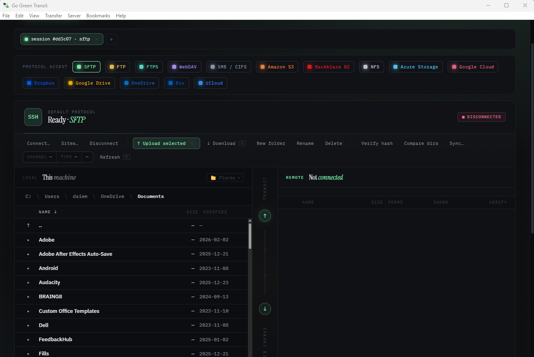The height and width of the screenshot is (357, 534).
Task: Select the FTPS protocol accent
Action: [x=149, y=67]
